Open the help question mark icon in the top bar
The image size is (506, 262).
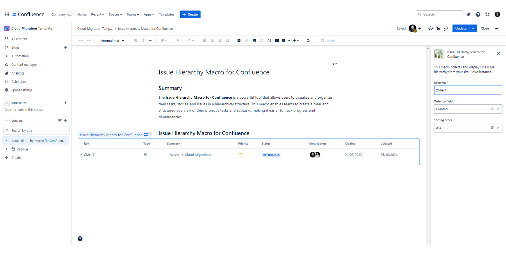pyautogui.click(x=478, y=14)
